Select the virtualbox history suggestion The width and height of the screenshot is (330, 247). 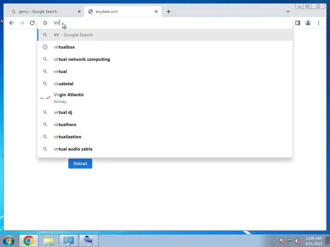tap(165, 47)
